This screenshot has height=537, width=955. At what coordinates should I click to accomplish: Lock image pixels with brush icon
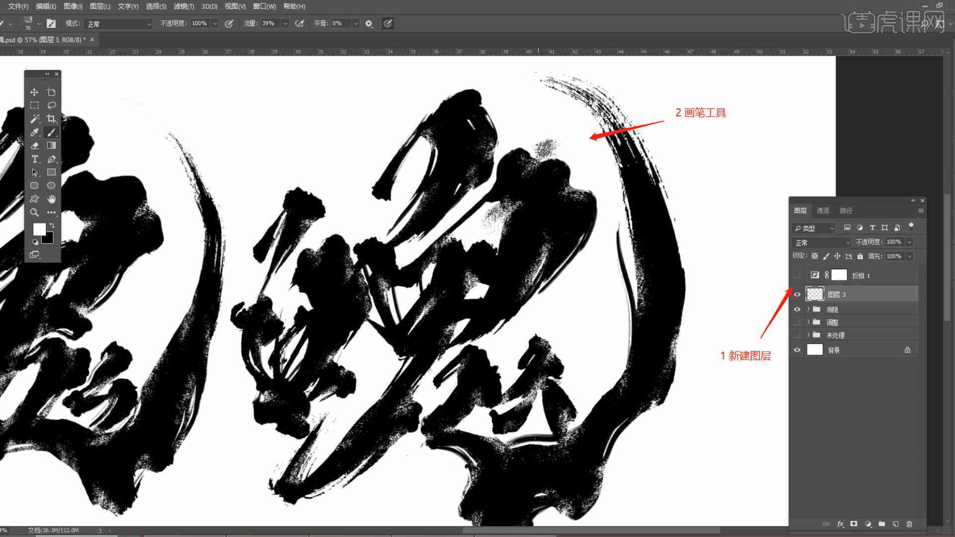click(x=826, y=256)
